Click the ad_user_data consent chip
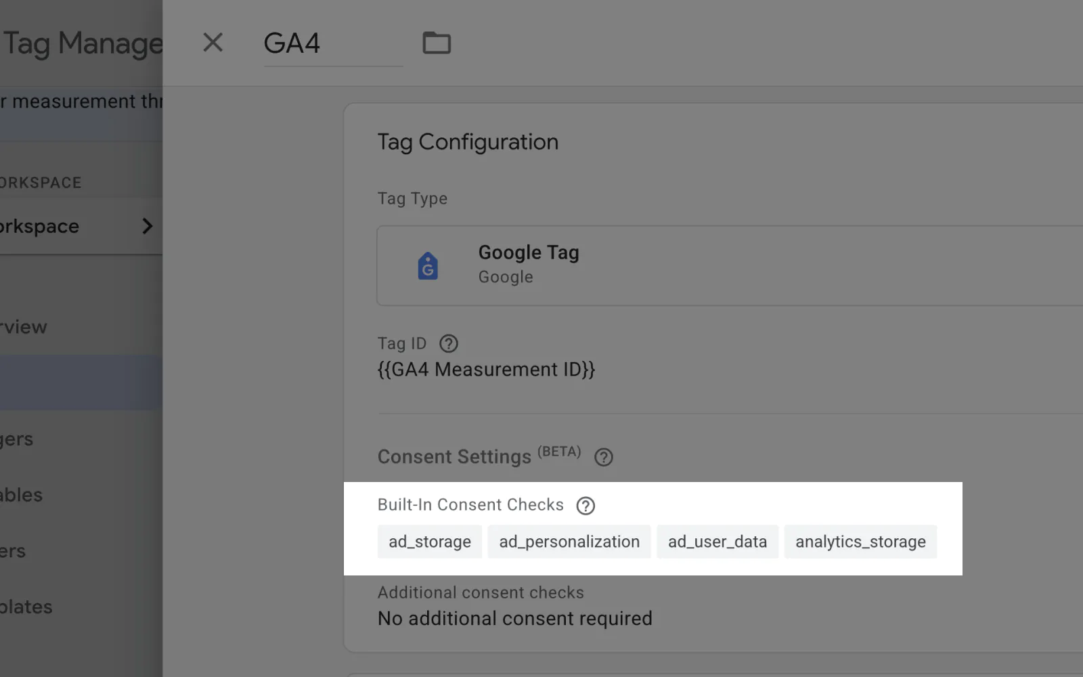1083x677 pixels. click(717, 542)
